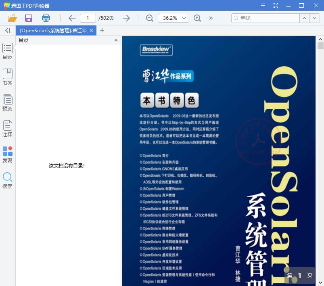The image size is (324, 286).
Task: Click the scrollbar up arrow
Action: (320, 39)
